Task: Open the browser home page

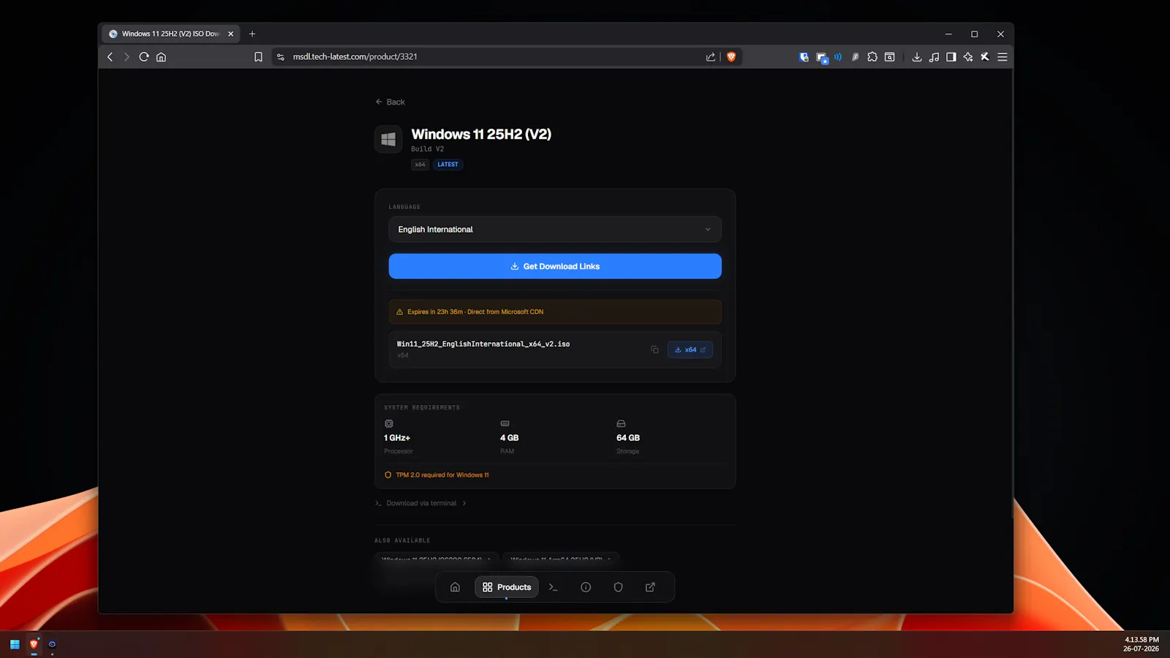Action: [x=161, y=57]
